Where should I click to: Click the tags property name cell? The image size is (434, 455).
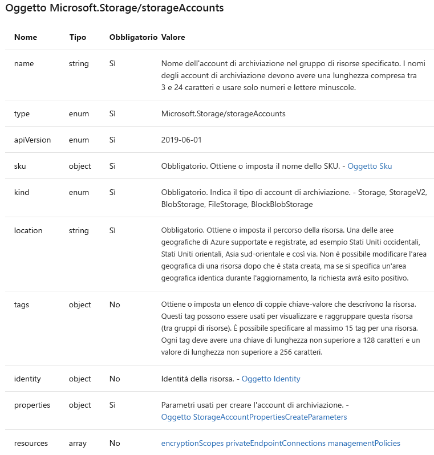coord(22,304)
